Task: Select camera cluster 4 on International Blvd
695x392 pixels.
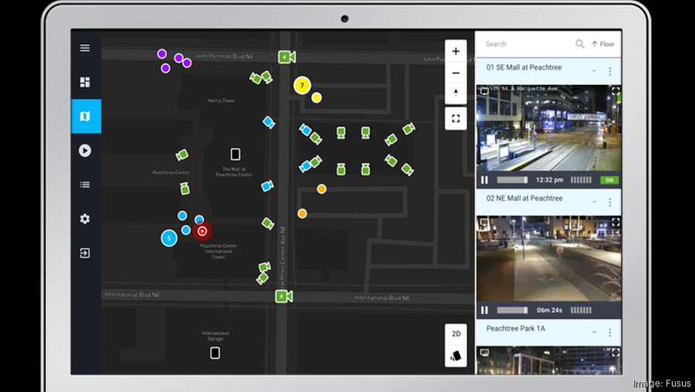Action: tap(283, 296)
